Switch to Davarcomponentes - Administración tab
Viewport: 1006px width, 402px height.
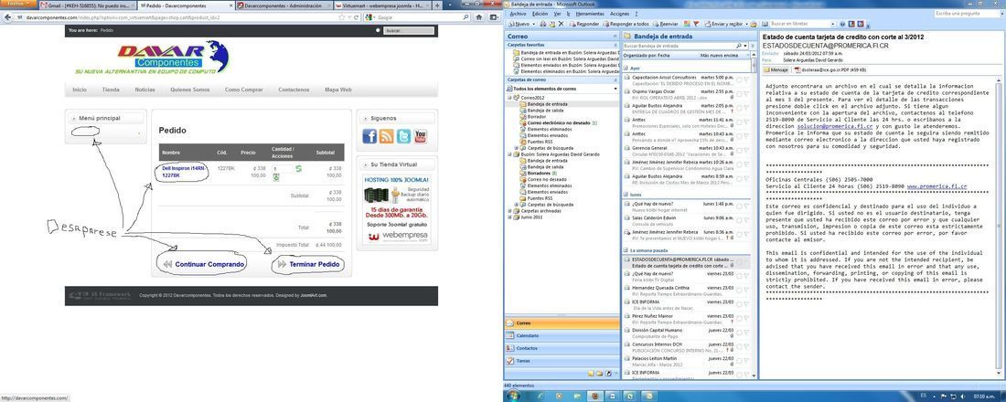click(x=284, y=5)
